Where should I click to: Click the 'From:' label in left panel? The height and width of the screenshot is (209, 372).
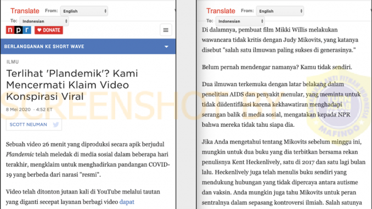pyautogui.click(x=51, y=10)
